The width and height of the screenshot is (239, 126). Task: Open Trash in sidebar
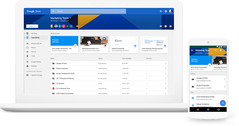33,56
